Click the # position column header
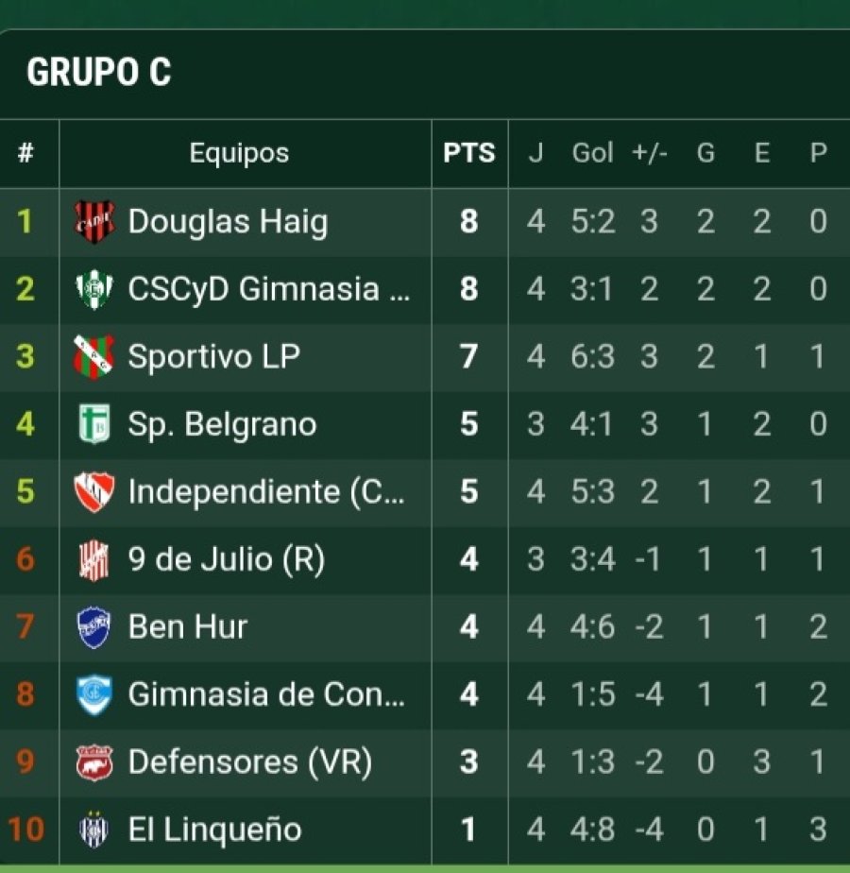This screenshot has width=850, height=873. [25, 153]
